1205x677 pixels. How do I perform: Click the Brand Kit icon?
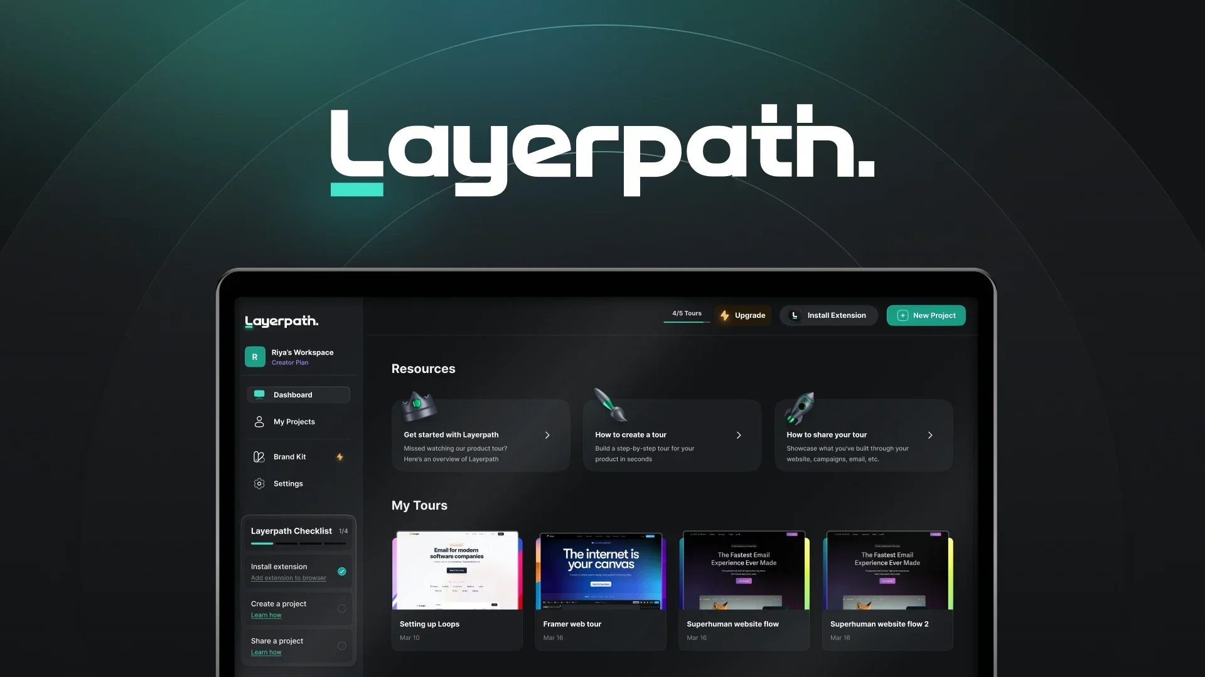pyautogui.click(x=259, y=457)
